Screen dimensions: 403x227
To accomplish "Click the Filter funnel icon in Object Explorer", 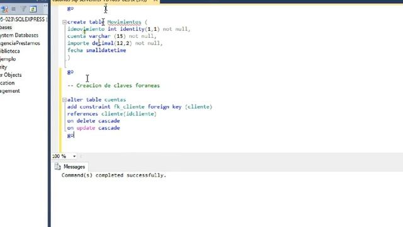I will [x=24, y=9].
